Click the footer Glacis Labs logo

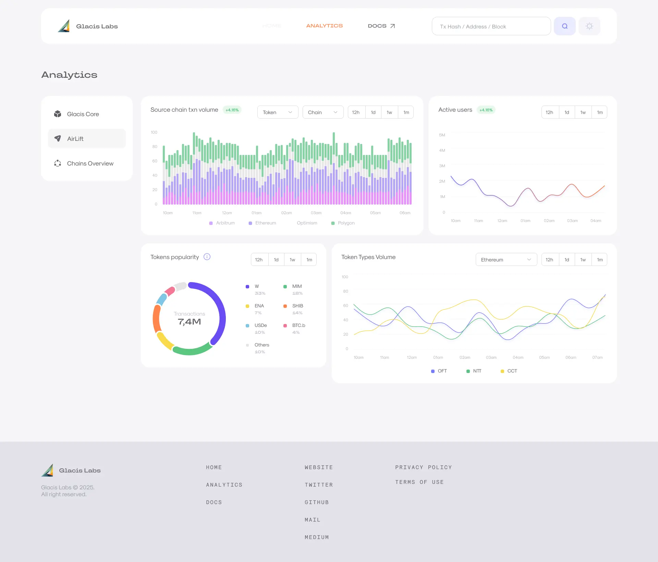(48, 470)
